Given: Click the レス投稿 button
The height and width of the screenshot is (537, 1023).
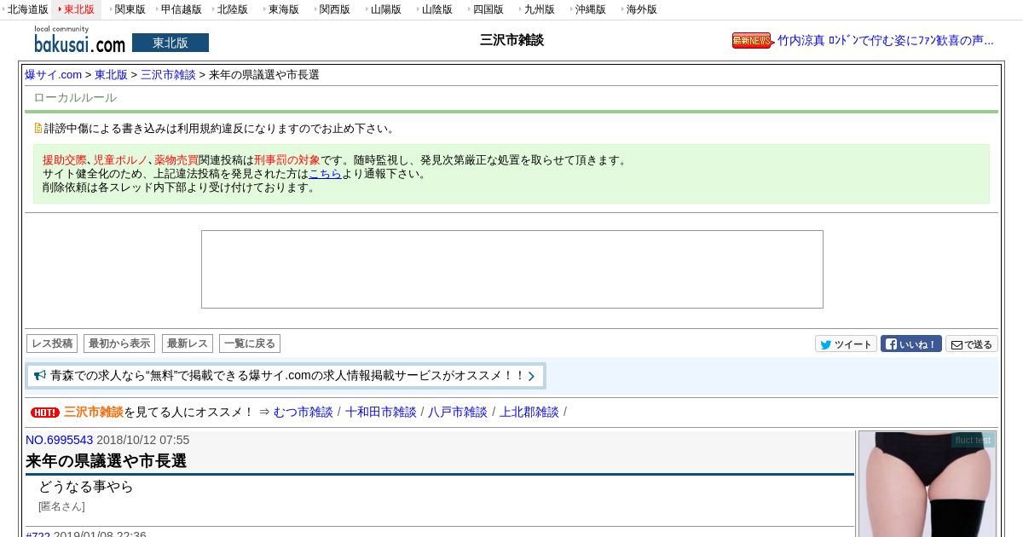Looking at the screenshot, I should click(52, 344).
